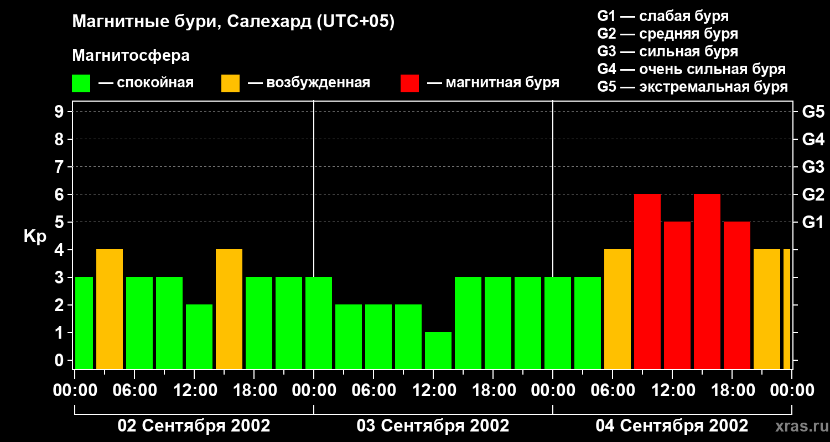Select the line 'G5 — экстремальная буря'

(693, 87)
